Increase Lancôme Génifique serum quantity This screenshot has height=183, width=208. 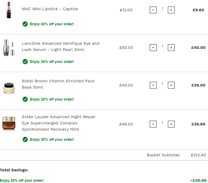pyautogui.click(x=171, y=48)
